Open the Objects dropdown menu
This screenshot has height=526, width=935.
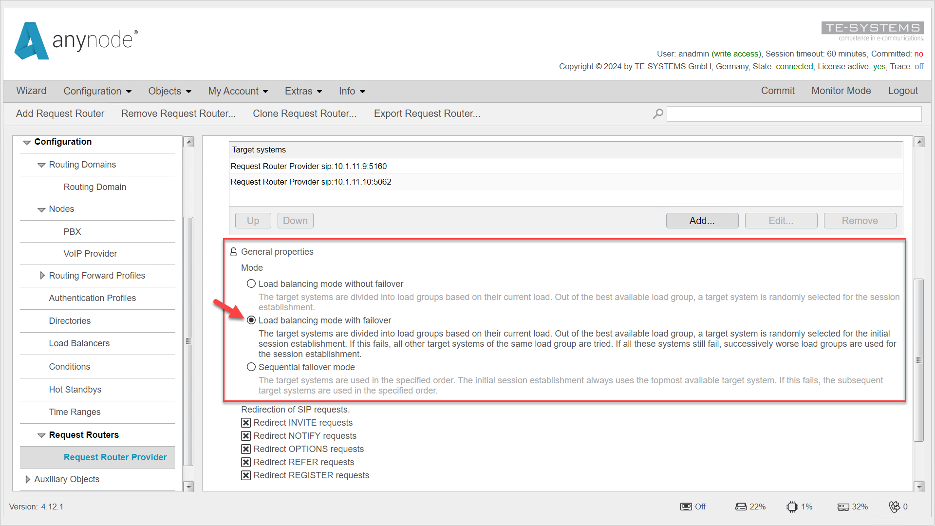point(169,91)
